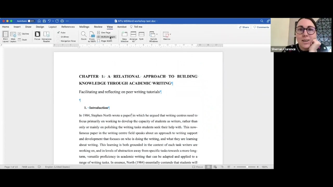Open the Insert tab
Image resolution: width=333 pixels, height=187 pixels.
pyautogui.click(x=17, y=27)
